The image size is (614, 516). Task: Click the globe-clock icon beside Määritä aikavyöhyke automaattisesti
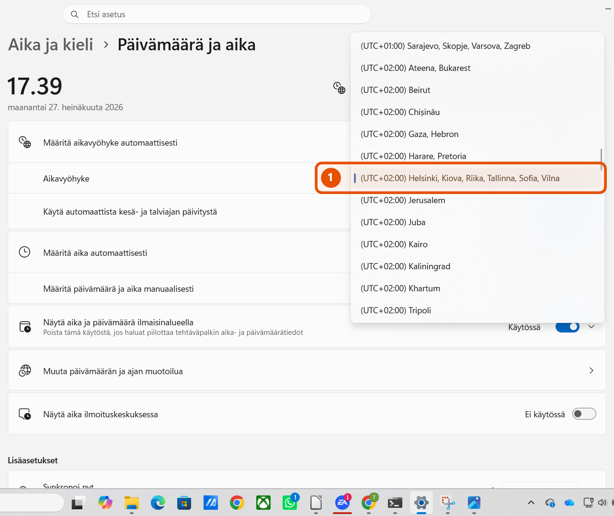(25, 142)
